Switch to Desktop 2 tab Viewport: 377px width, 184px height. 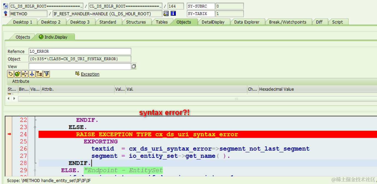tap(51, 22)
